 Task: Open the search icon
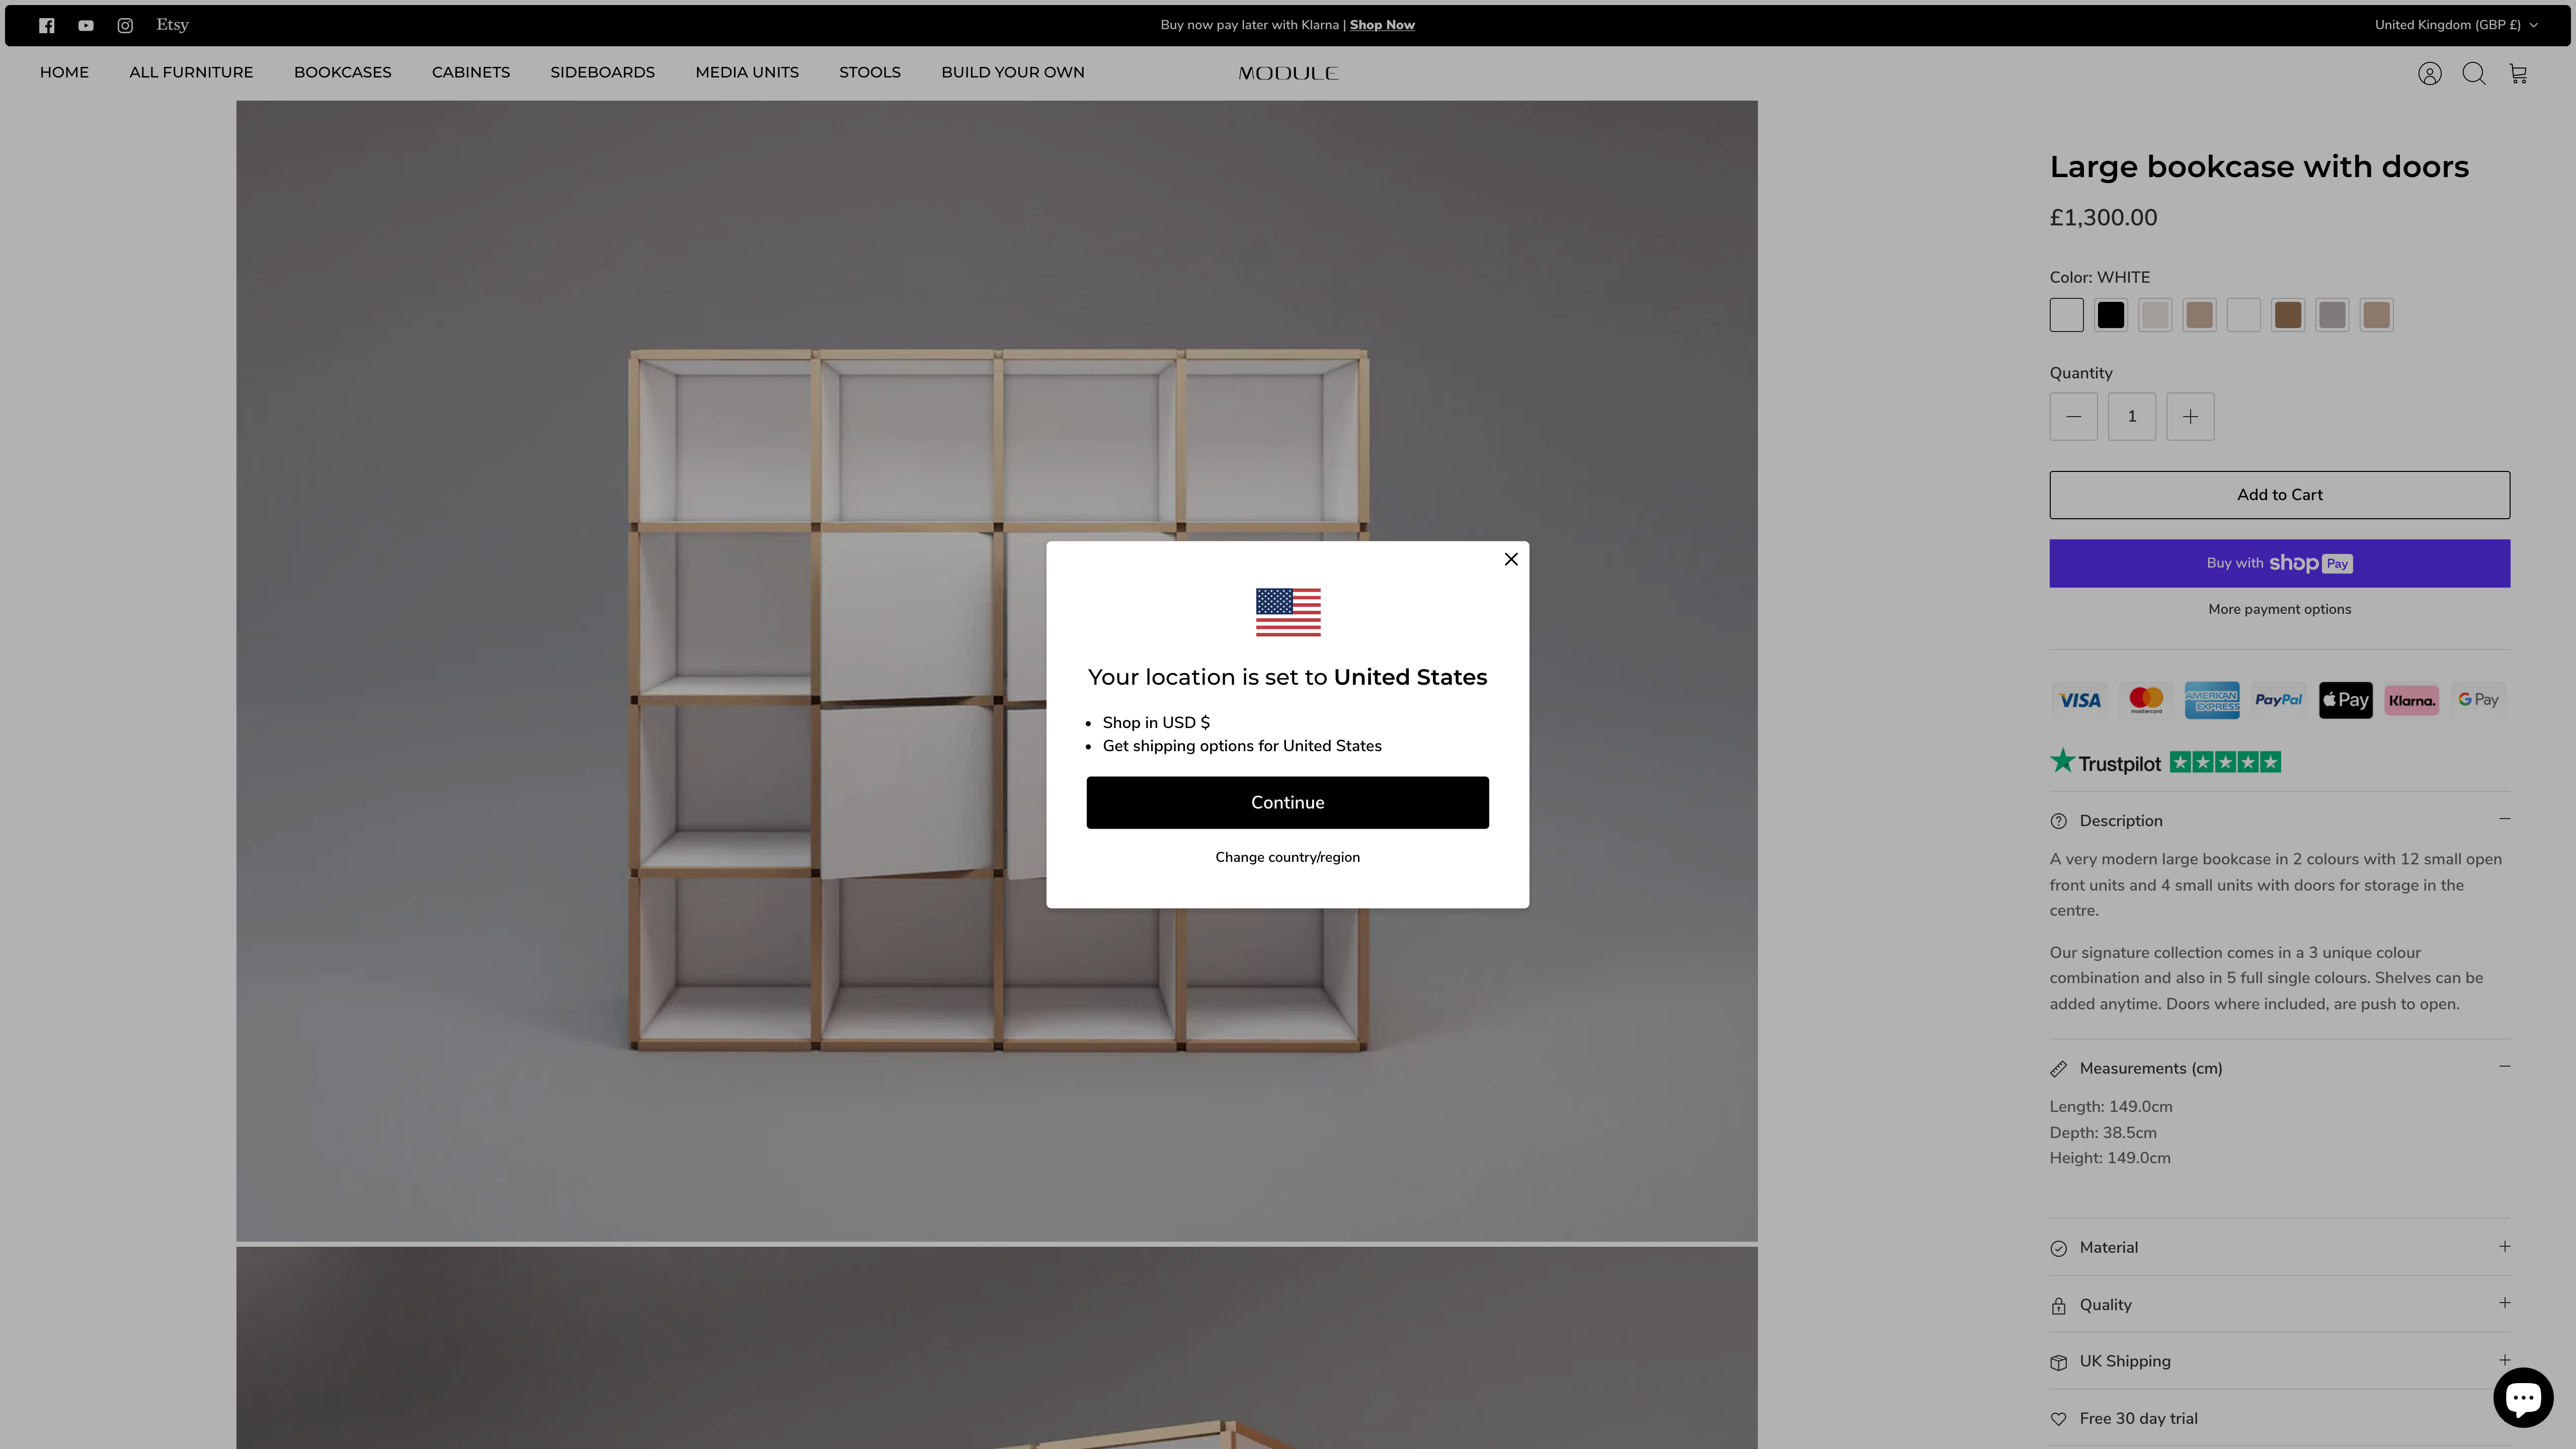tap(2474, 73)
